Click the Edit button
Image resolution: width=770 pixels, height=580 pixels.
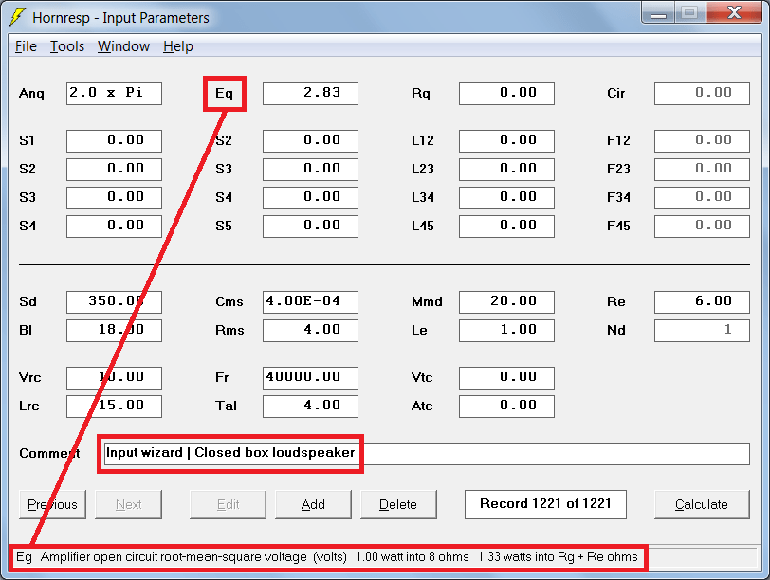click(228, 504)
